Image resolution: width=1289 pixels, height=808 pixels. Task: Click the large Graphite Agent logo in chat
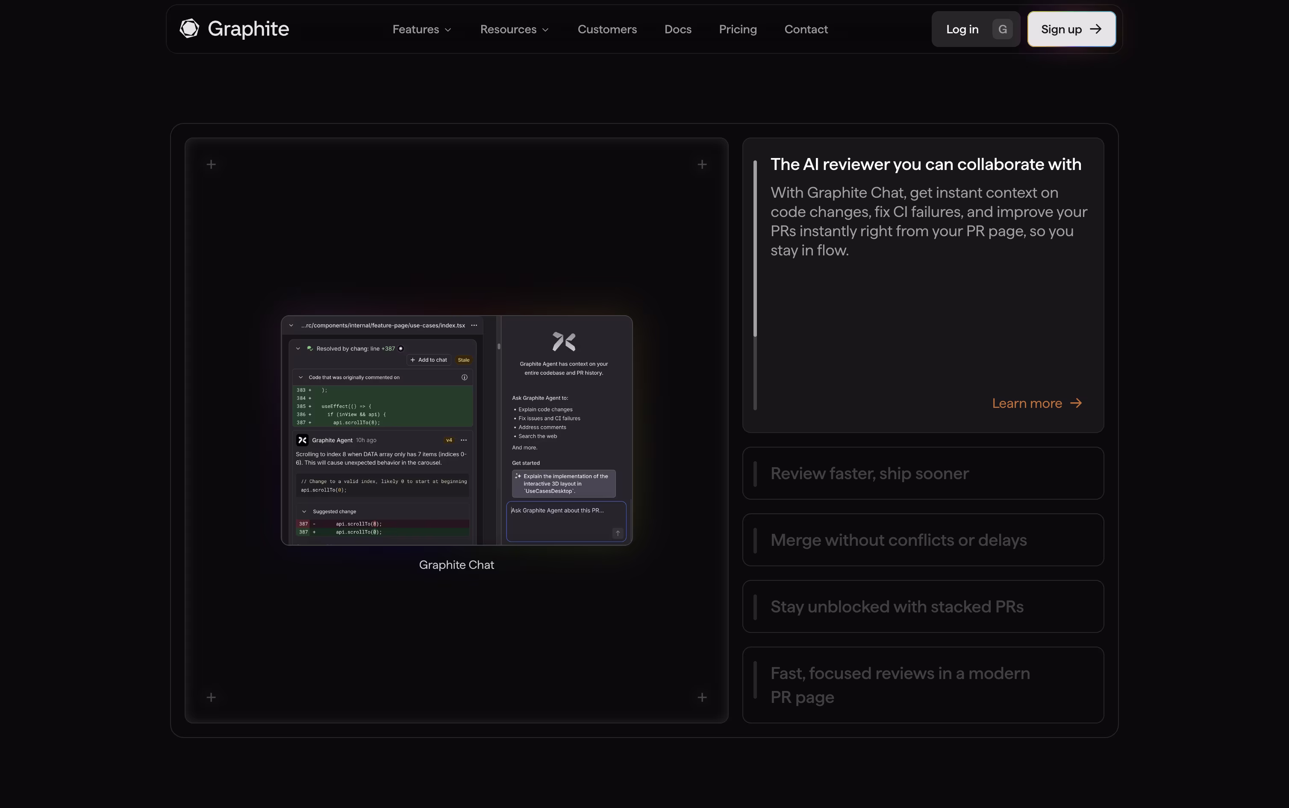[563, 342]
